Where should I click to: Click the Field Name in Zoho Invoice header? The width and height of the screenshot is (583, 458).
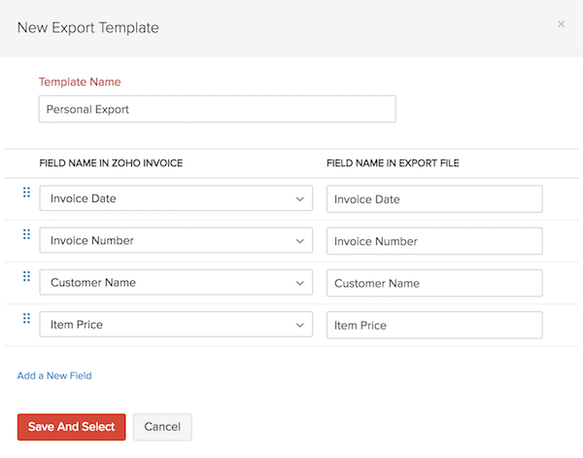(x=111, y=163)
